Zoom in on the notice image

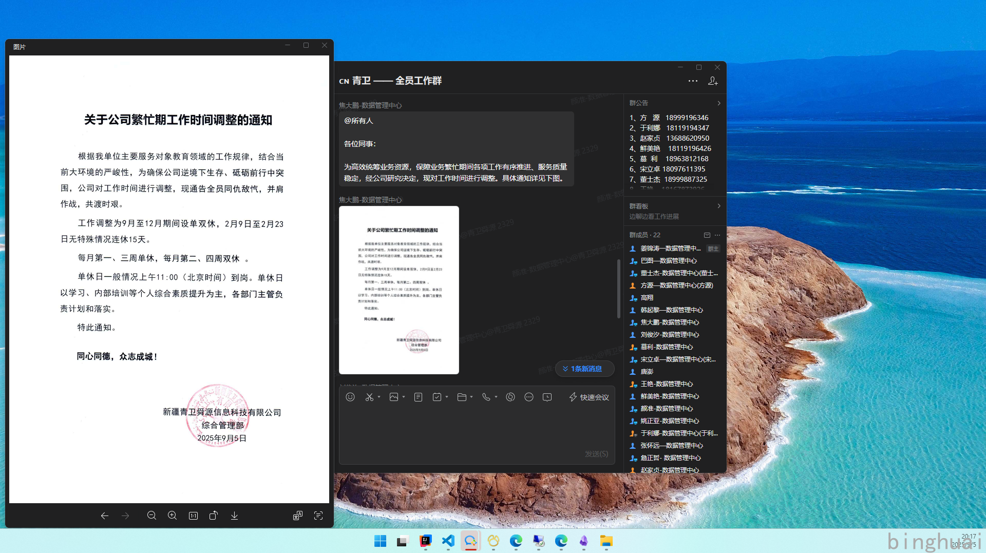(x=173, y=516)
